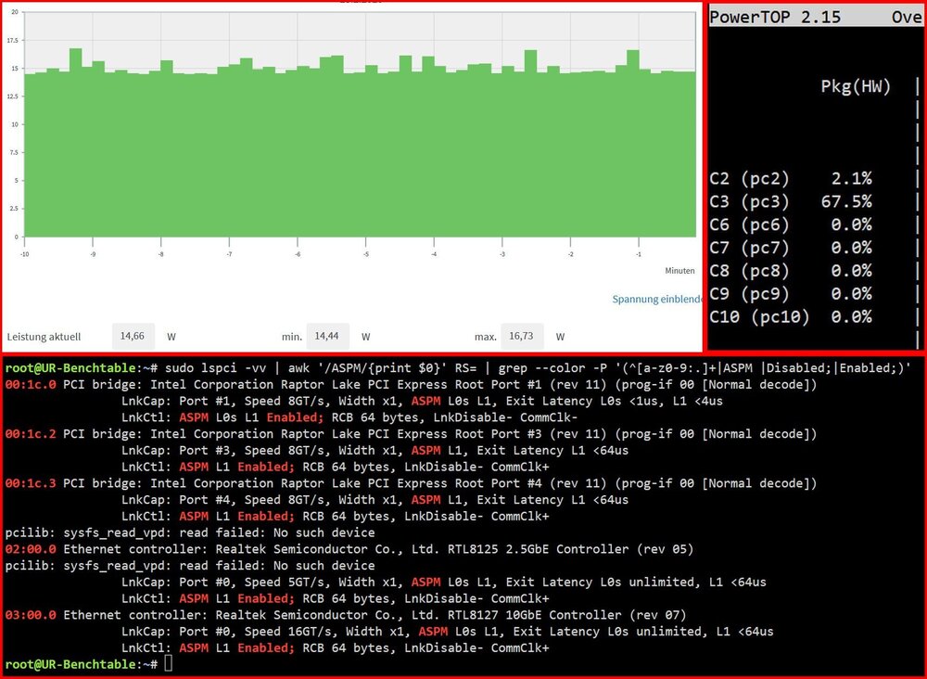Click 'RTL8127 10GbE Controller' text
The height and width of the screenshot is (679, 927).
pyautogui.click(x=534, y=614)
